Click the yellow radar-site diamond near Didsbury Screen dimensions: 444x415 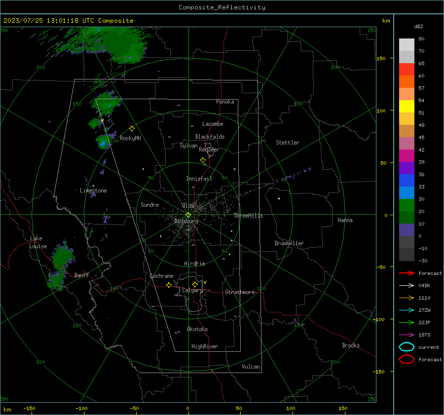[x=188, y=215]
